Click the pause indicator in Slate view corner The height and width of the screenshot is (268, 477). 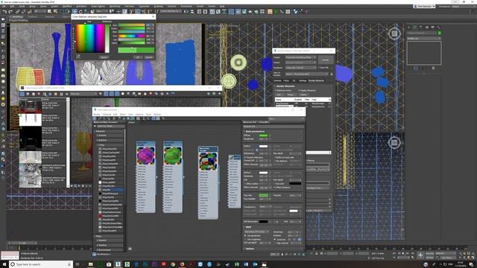coord(130,249)
